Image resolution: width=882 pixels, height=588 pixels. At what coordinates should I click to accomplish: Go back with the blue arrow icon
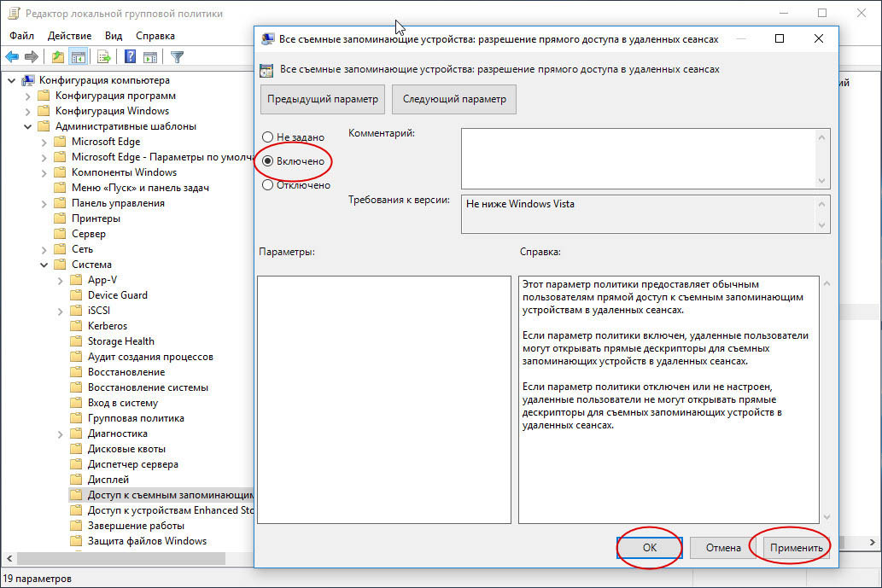click(12, 57)
